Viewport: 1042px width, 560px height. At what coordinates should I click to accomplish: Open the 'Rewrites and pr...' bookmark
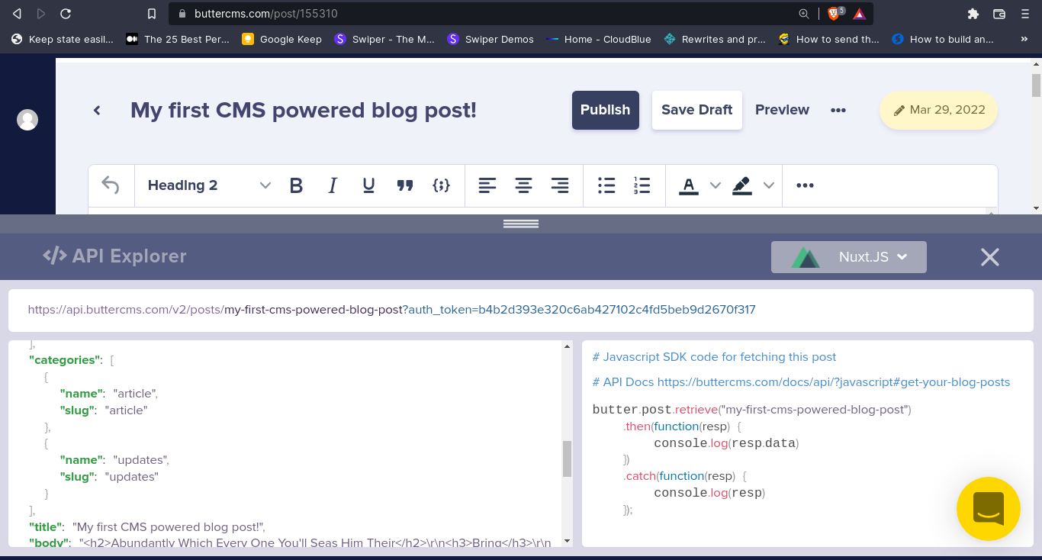pyautogui.click(x=715, y=39)
